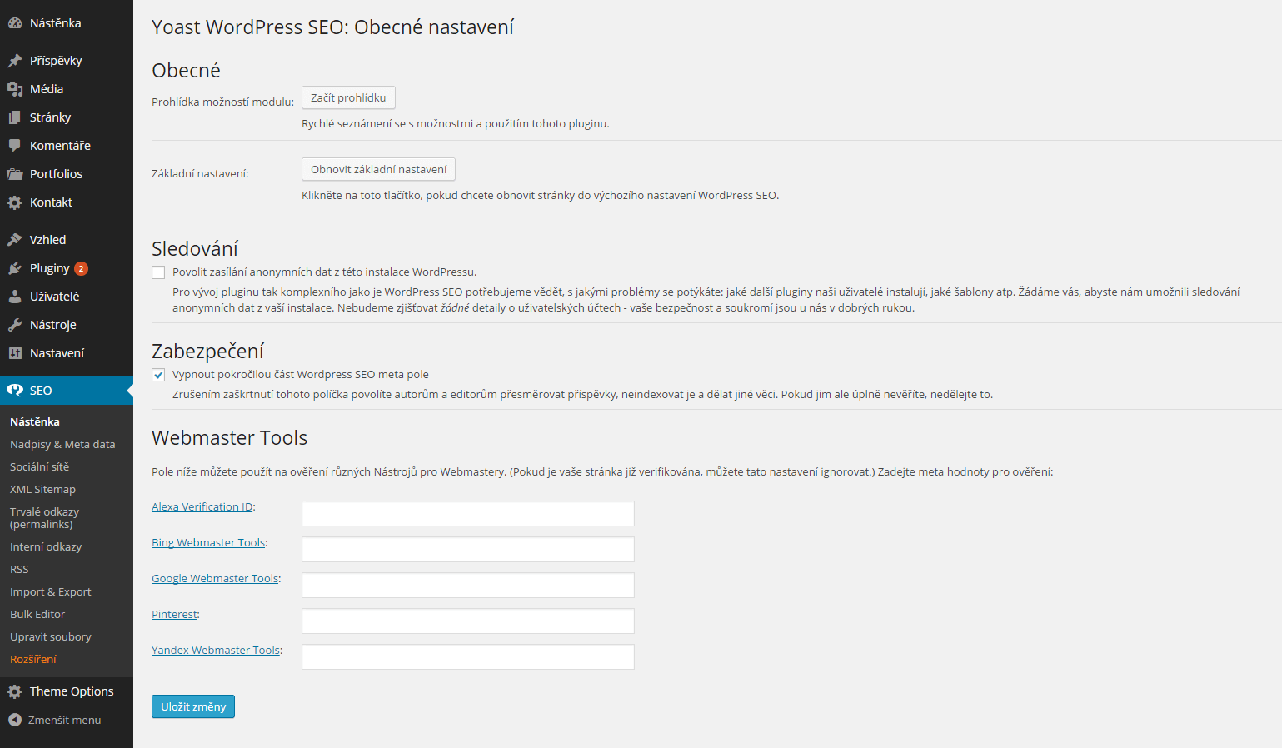
Task: Open the Portfolios menu item
Action: pyautogui.click(x=67, y=174)
